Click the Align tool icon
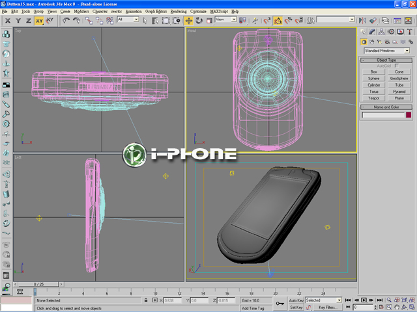This screenshot has height=312, width=417. pos(373,20)
